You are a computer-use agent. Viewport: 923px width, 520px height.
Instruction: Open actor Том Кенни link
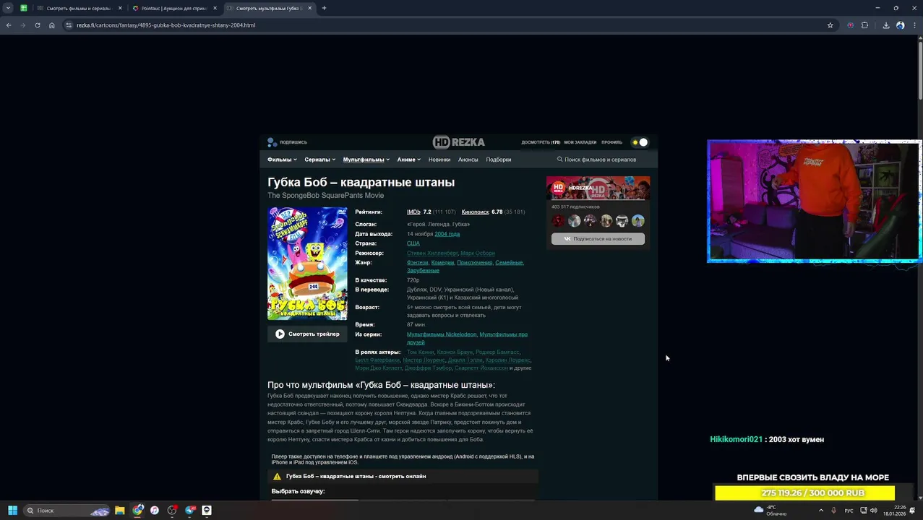[420, 352]
